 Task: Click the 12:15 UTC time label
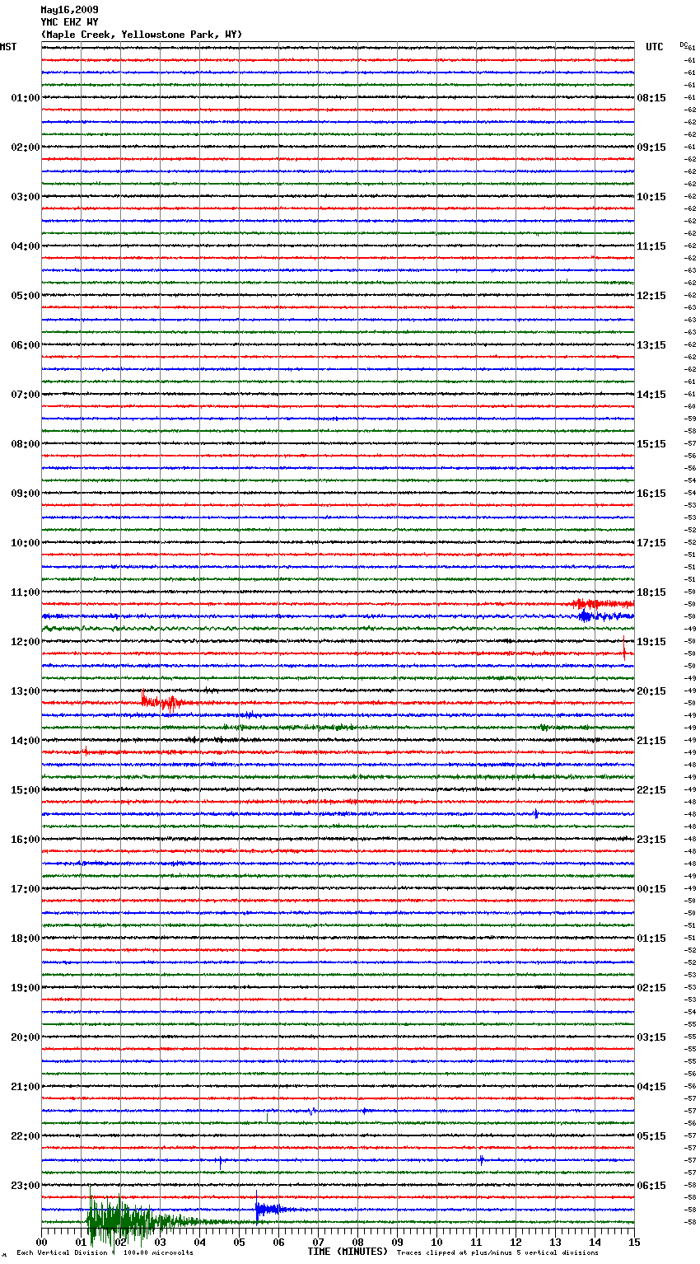651,296
